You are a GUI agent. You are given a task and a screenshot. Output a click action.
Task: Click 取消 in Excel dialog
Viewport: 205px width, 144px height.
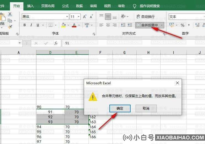click(146, 108)
